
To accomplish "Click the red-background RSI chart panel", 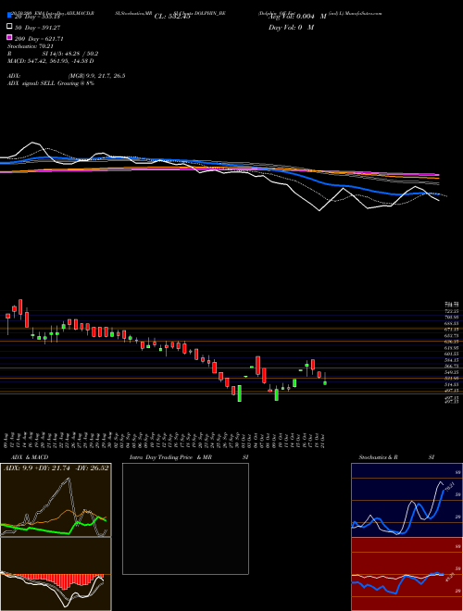I will tap(407, 574).
